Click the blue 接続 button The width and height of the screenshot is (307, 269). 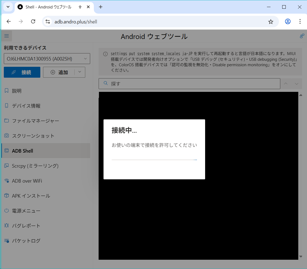(22, 72)
